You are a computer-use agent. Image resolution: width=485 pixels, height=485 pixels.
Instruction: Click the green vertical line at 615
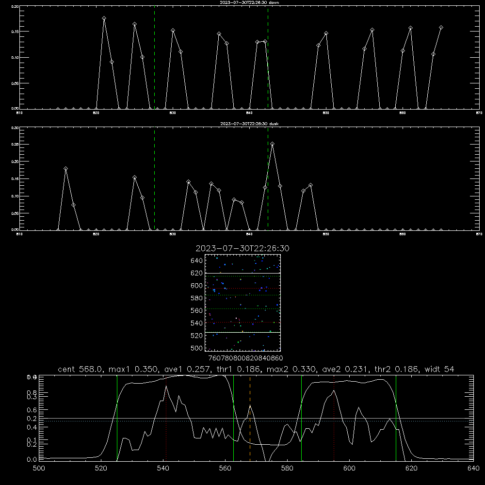coord(396,418)
